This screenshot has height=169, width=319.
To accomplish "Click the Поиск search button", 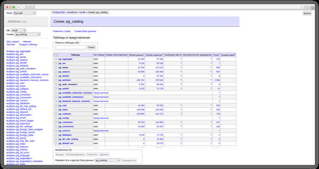I will click(91, 47).
